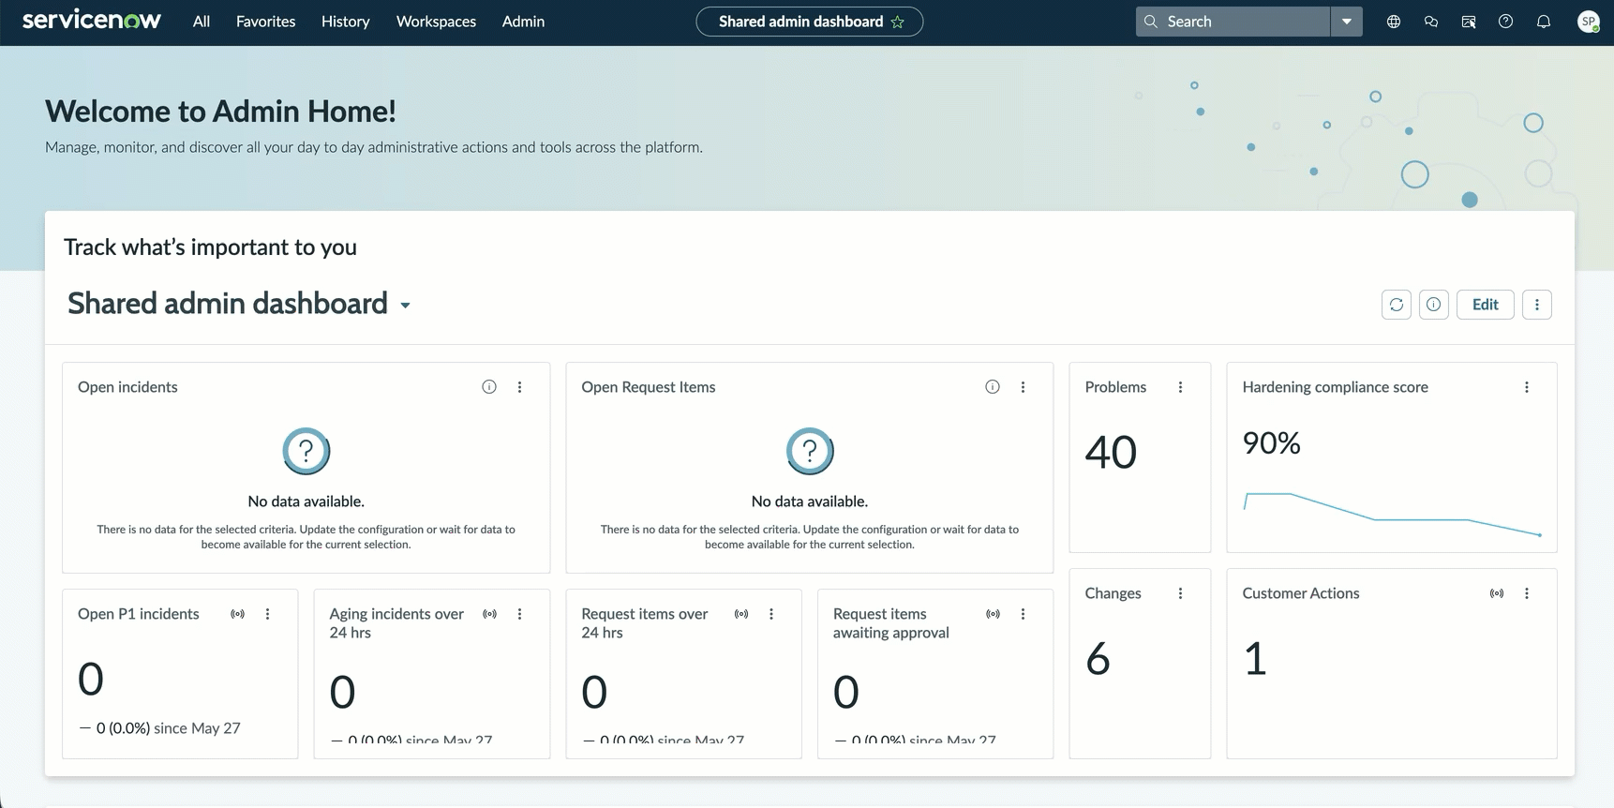Screen dimensions: 1614x808
Task: Click the Shared admin dashboard title pill
Action: [x=809, y=22]
